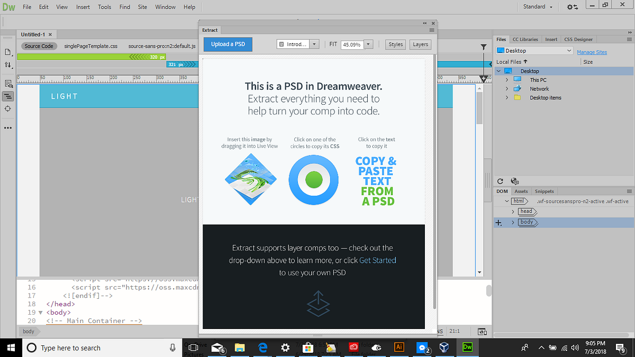Image resolution: width=635 pixels, height=357 pixels.
Task: Open the Insert menu
Action: 82,7
